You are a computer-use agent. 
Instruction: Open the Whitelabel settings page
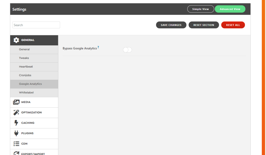click(34, 93)
